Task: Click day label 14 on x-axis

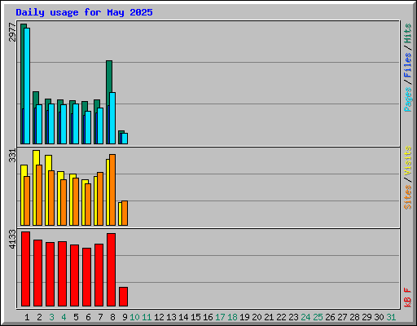Action: click(183, 317)
